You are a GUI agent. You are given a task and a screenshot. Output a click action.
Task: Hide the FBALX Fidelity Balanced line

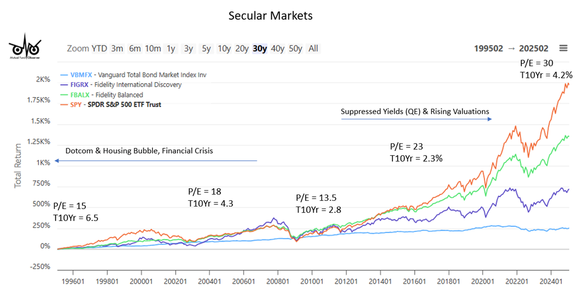point(109,94)
